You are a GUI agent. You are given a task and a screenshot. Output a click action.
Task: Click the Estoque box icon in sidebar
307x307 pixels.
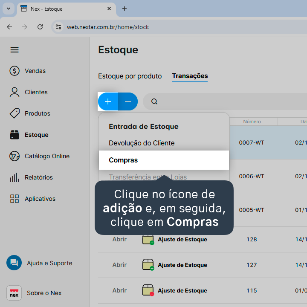coord(14,135)
